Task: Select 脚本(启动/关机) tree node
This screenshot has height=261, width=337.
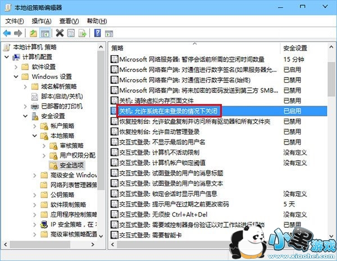Action: point(62,96)
